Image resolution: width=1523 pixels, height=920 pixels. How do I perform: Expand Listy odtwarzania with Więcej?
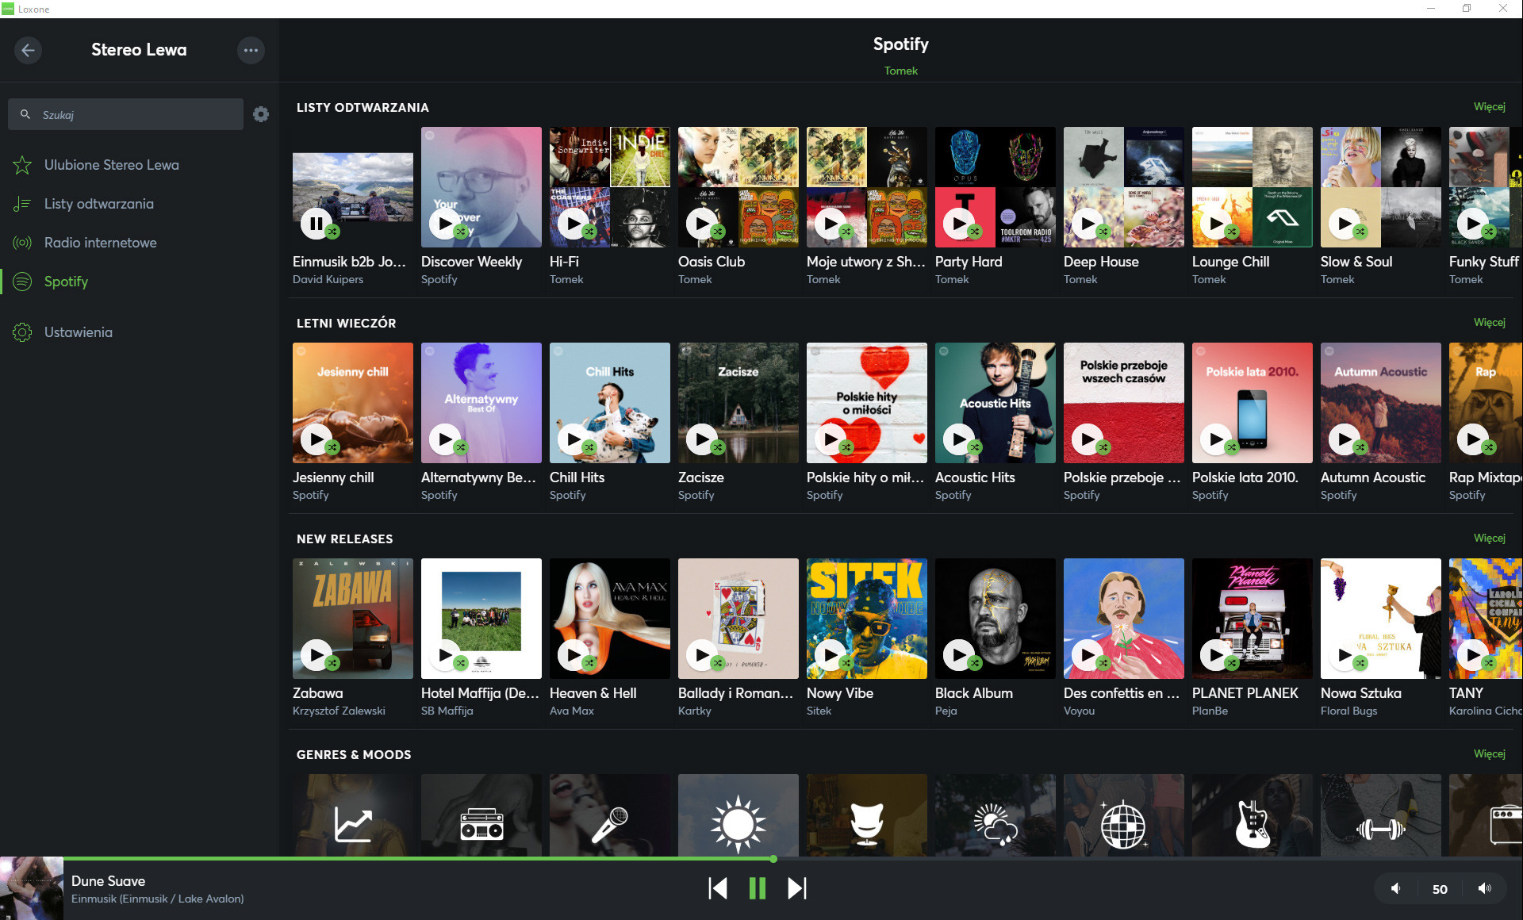coord(1489,106)
